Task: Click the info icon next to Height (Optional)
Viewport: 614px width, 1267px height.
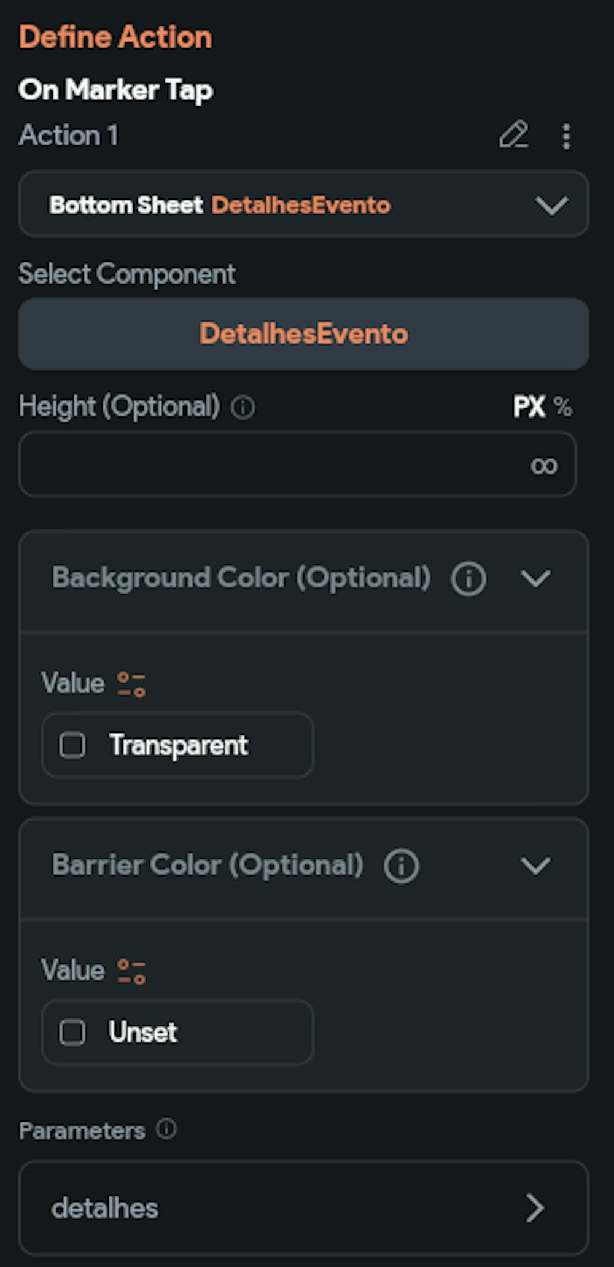Action: click(x=243, y=407)
